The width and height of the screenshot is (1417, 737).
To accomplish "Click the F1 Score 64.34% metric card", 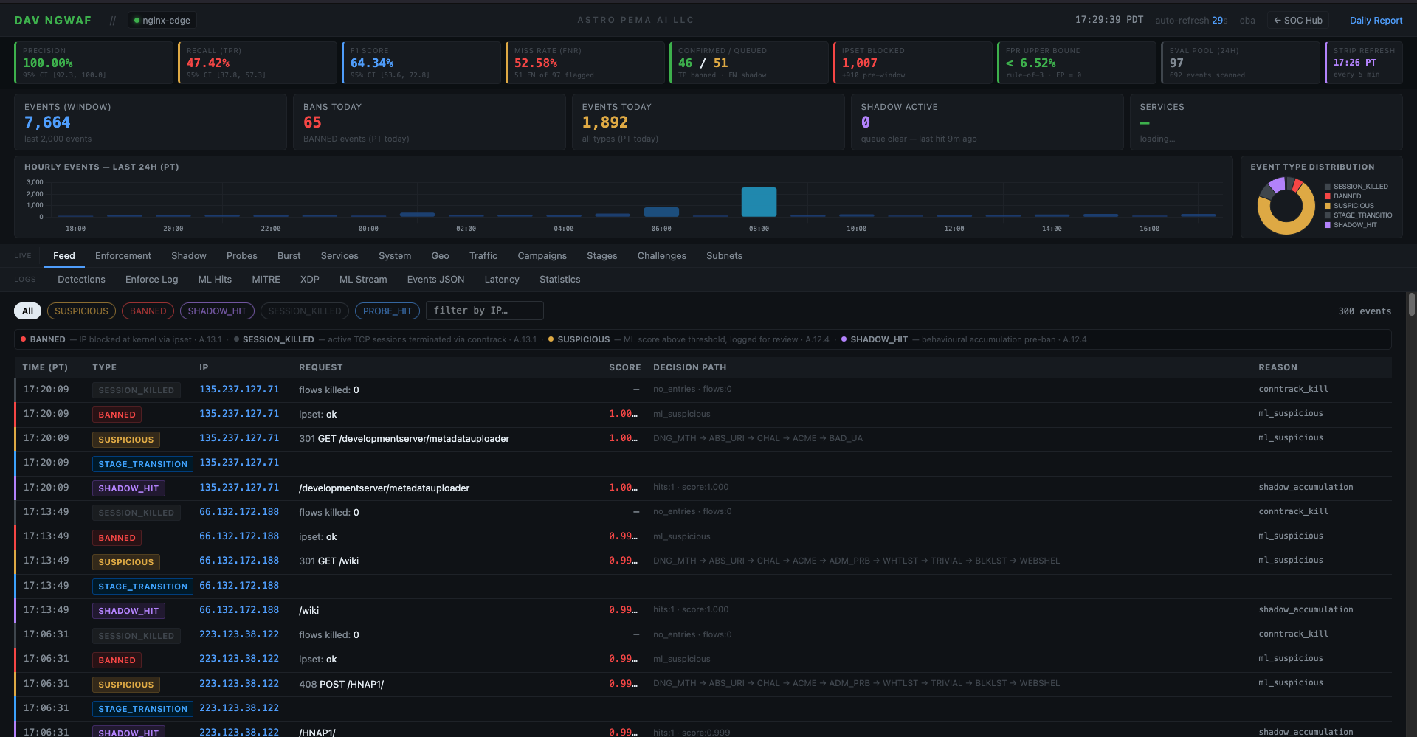I will click(421, 63).
